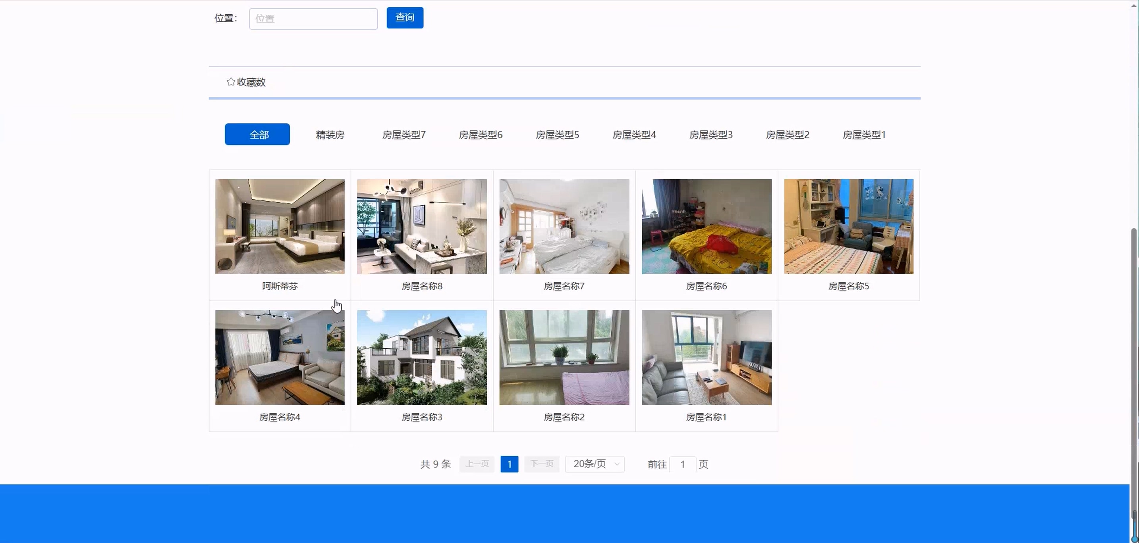Click the star icon beside 收藏数

(230, 82)
